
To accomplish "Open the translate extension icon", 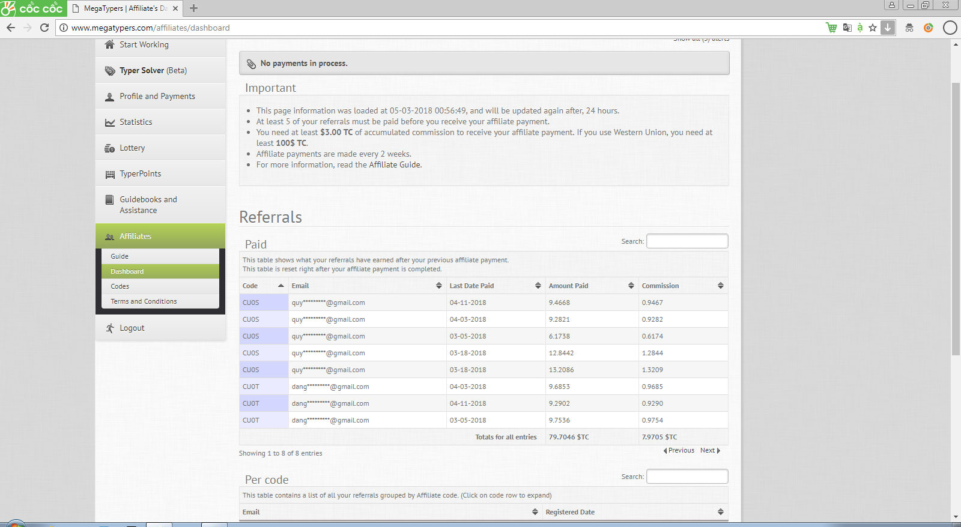I will [847, 28].
